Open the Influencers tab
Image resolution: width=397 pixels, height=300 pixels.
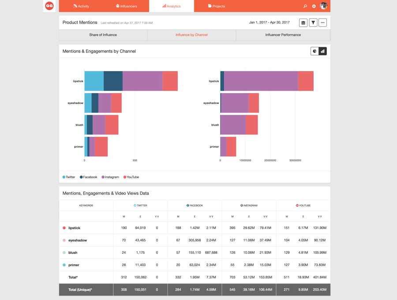[x=126, y=6]
